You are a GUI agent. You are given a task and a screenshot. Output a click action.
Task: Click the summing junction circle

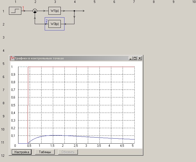35,11
